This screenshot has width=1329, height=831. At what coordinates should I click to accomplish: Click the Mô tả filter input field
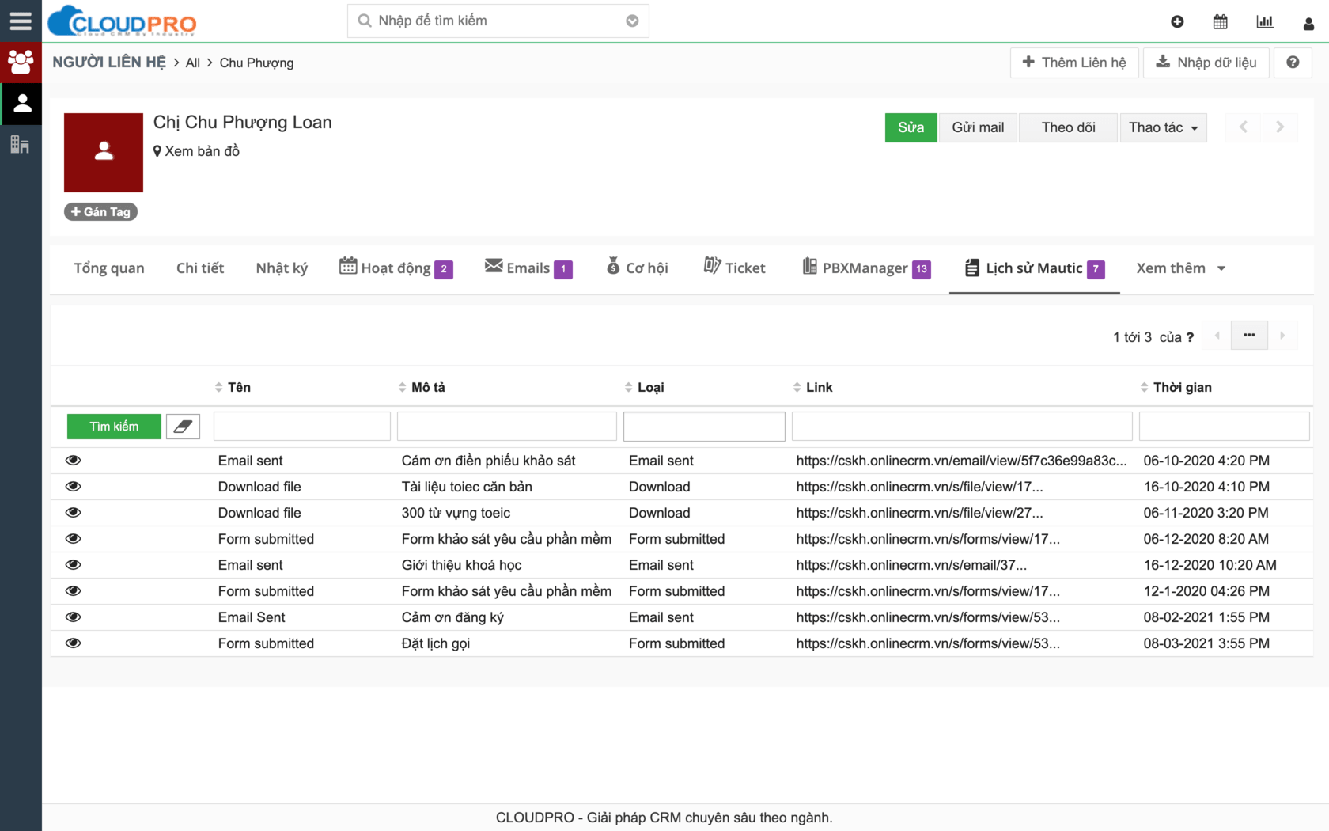pos(506,427)
